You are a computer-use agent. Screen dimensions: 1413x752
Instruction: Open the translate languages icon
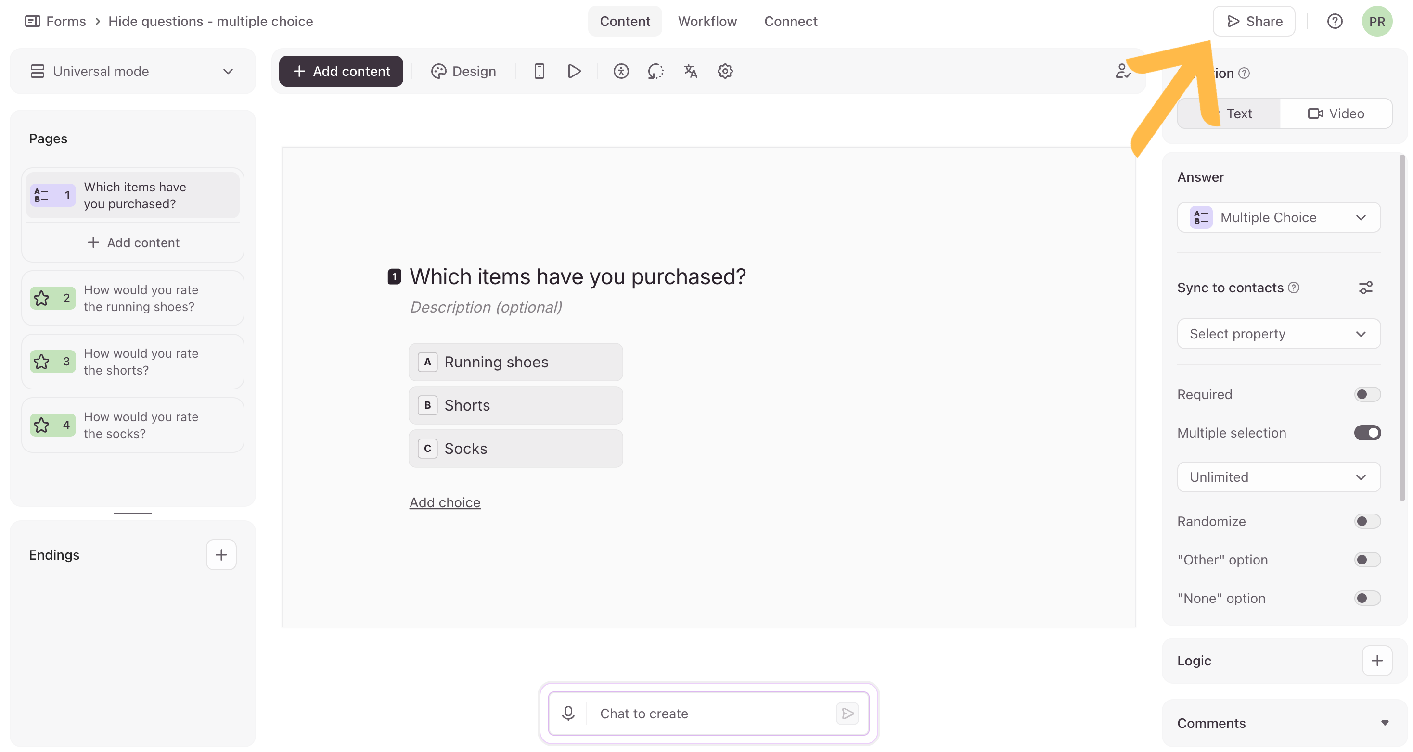pyautogui.click(x=691, y=71)
